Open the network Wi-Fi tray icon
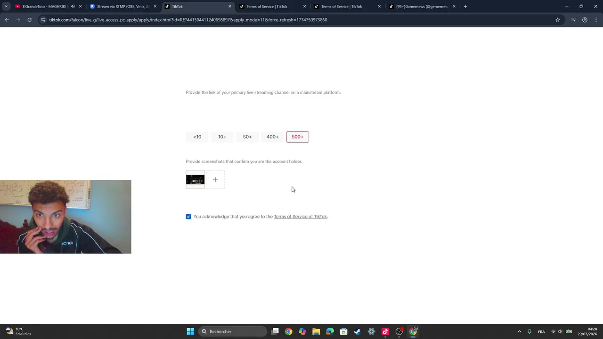603x339 pixels. pyautogui.click(x=553, y=331)
